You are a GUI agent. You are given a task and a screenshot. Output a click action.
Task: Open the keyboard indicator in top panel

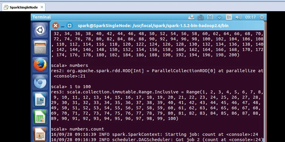click(x=201, y=17)
